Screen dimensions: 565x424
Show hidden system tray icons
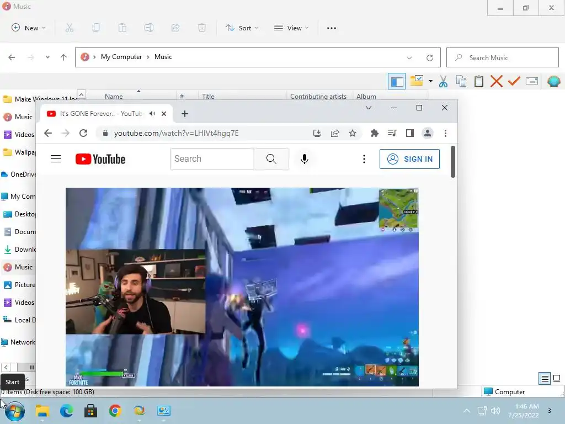point(467,411)
